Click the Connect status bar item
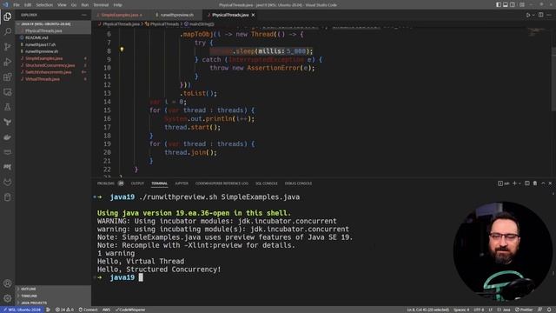This screenshot has width=556, height=313. (x=88, y=310)
